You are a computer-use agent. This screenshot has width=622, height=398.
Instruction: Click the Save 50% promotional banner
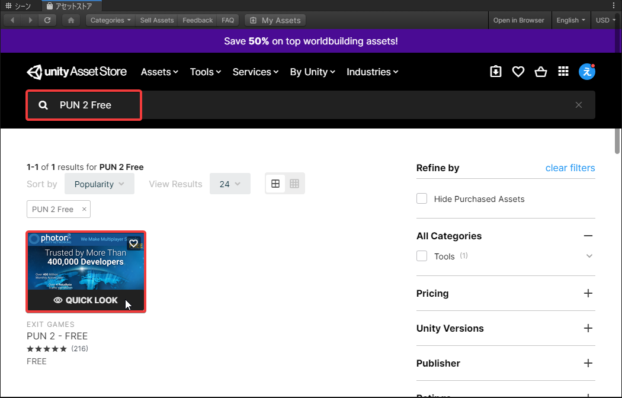(311, 41)
